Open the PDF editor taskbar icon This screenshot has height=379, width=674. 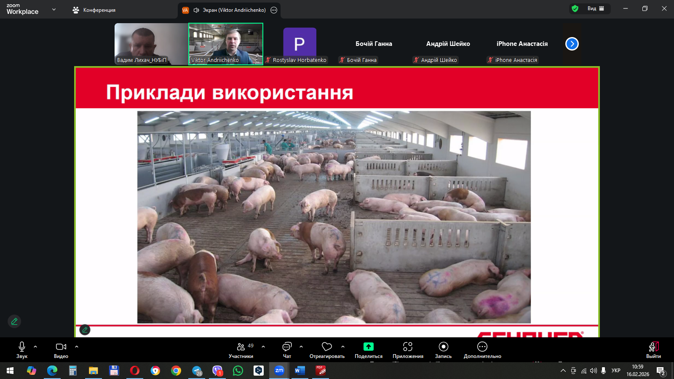click(321, 371)
